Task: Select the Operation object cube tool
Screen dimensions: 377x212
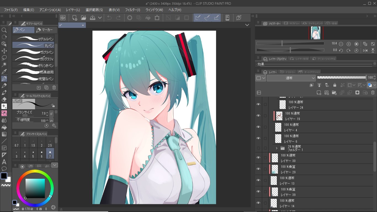Action: click(x=4, y=44)
